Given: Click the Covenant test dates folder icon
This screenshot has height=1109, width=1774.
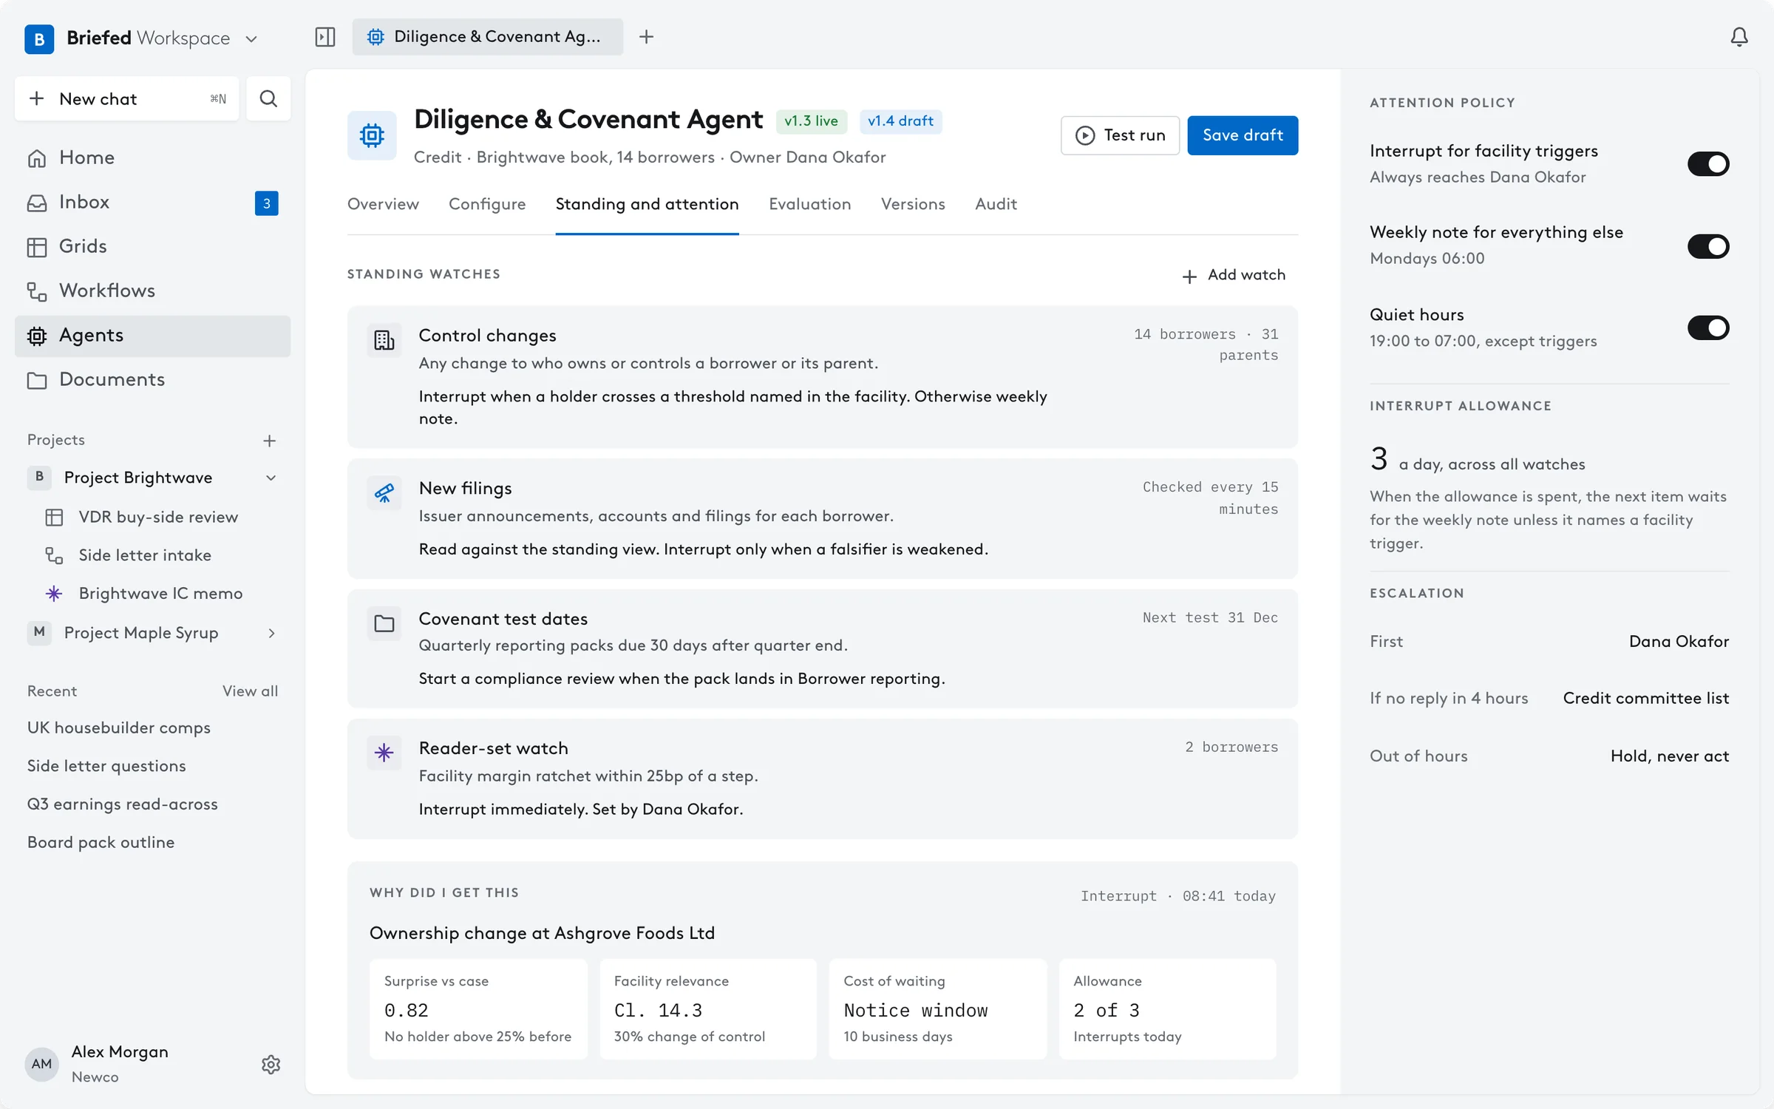Looking at the screenshot, I should pyautogui.click(x=384, y=623).
